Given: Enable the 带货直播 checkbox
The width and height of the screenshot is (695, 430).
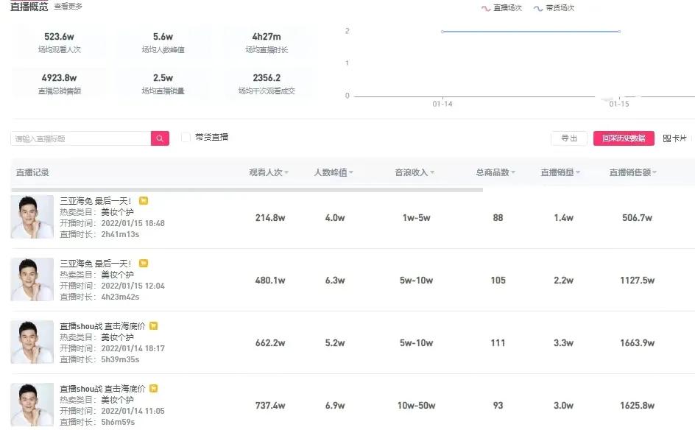Looking at the screenshot, I should [186, 138].
